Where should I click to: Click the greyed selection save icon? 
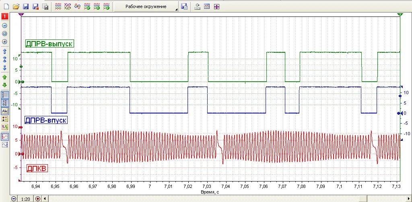45,7
